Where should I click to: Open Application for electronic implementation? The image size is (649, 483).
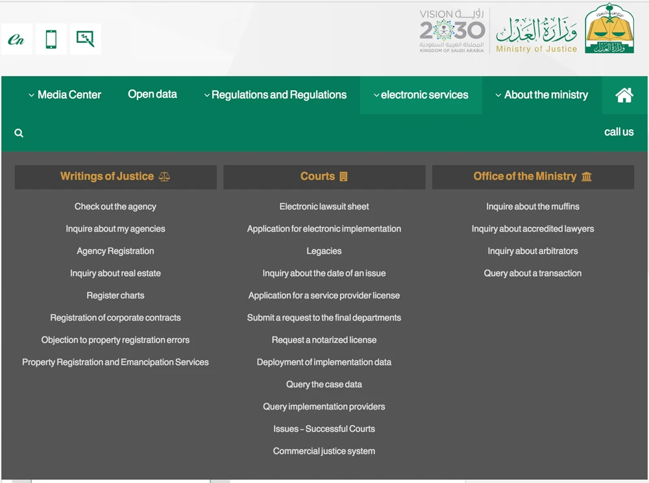pos(324,229)
